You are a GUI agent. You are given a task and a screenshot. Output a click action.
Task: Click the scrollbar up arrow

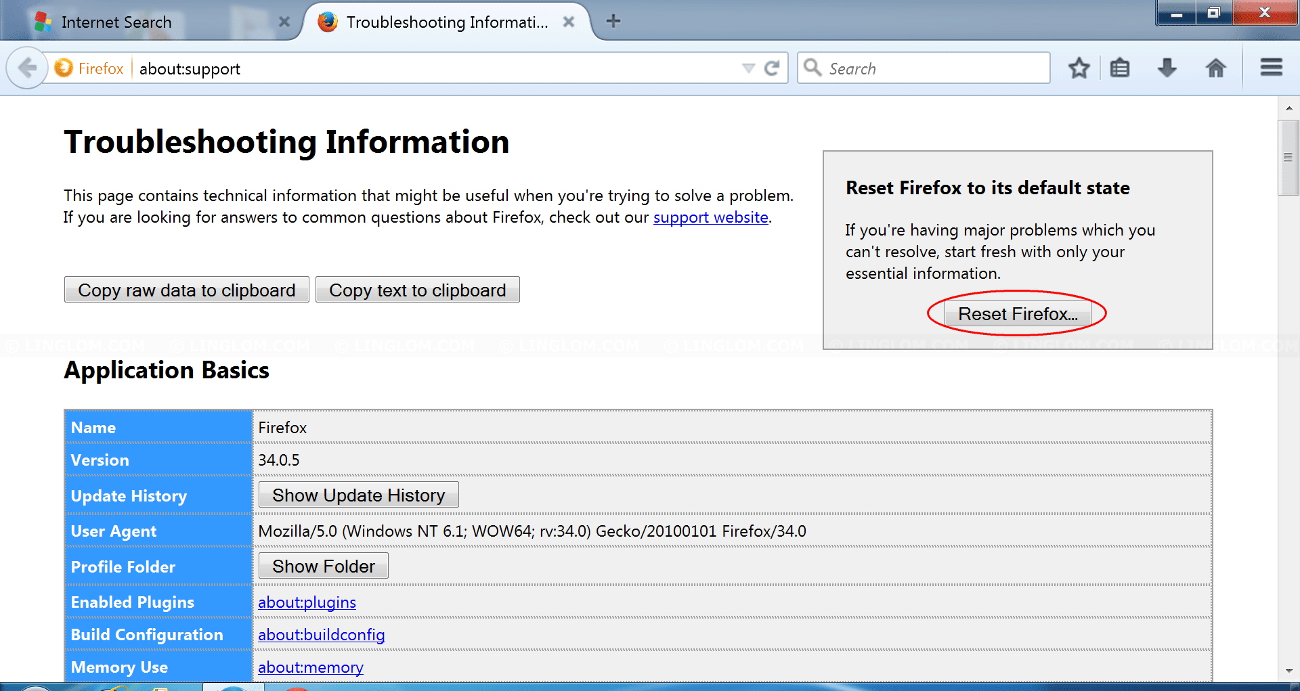(1288, 108)
